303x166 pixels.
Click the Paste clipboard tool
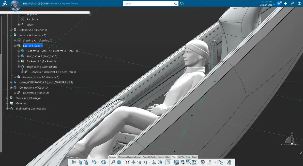pyautogui.click(x=86, y=162)
